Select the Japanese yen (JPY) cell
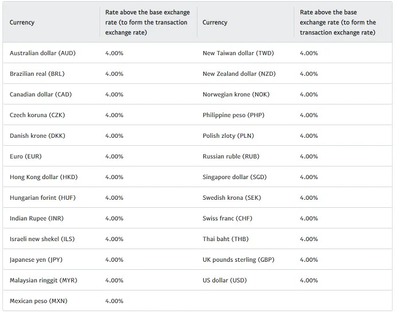The width and height of the screenshot is (396, 314). click(36, 260)
